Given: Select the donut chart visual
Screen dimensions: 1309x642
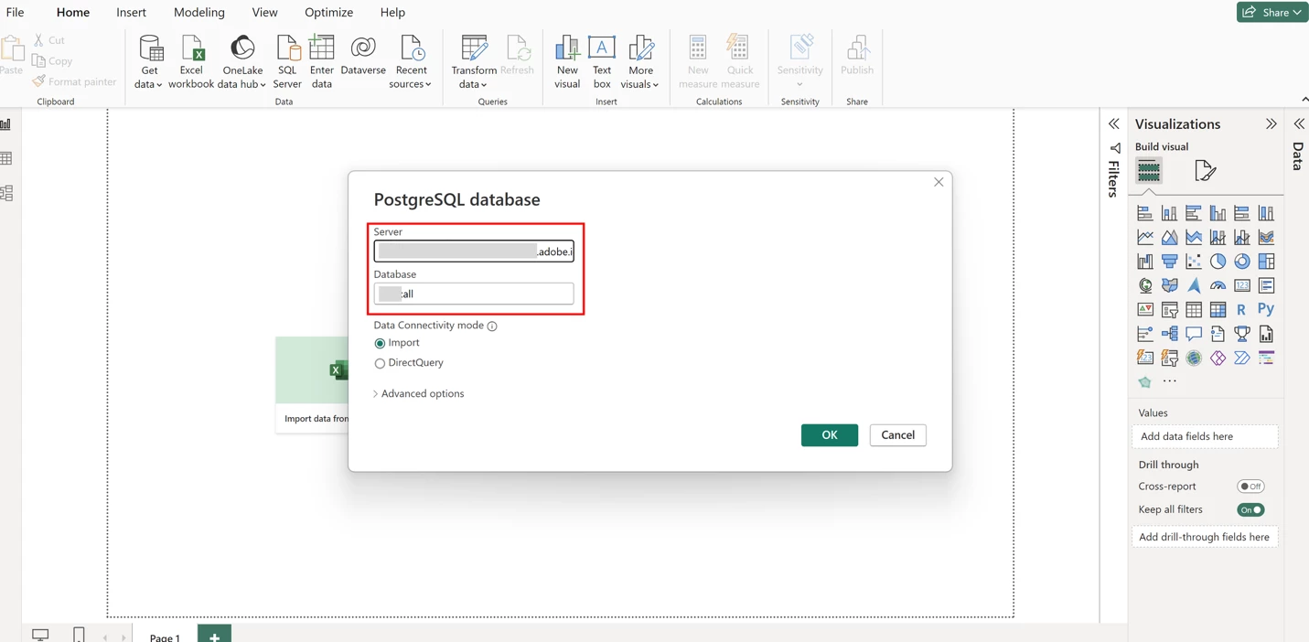Looking at the screenshot, I should point(1242,262).
